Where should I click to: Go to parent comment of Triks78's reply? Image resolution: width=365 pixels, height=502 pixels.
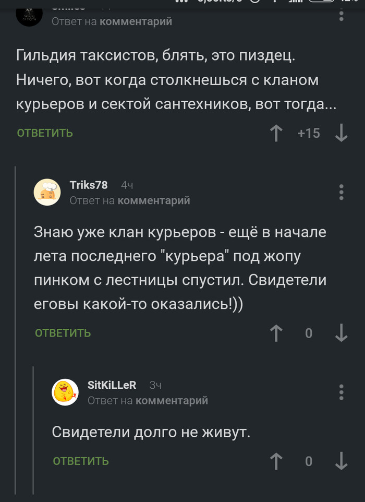pyautogui.click(x=153, y=200)
